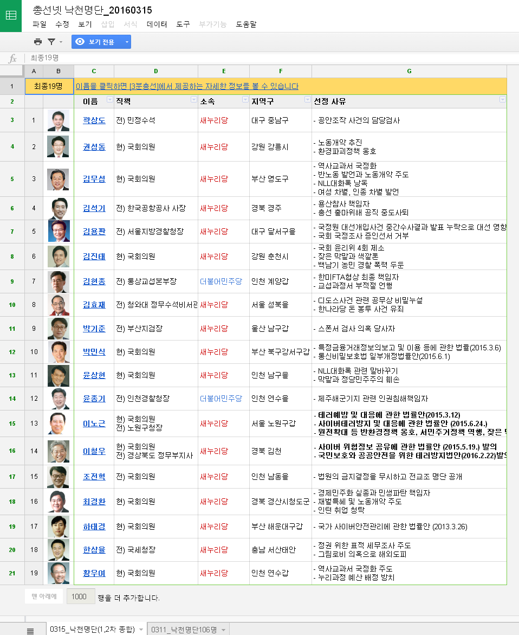Open the 소속 column filter dropdown
Screen dimensions: 519x635
tap(245, 100)
